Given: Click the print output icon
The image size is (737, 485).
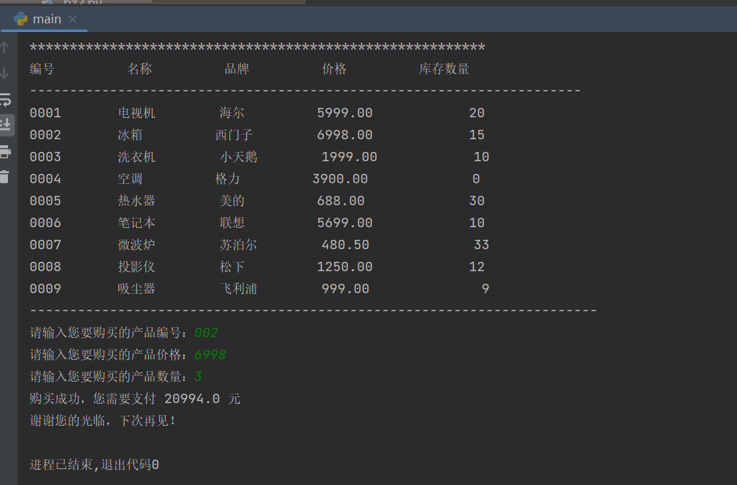Looking at the screenshot, I should 5,152.
